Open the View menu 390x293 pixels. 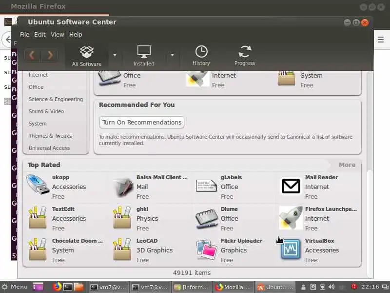point(58,35)
